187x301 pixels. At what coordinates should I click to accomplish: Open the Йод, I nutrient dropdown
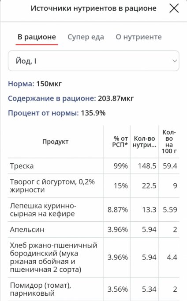[x=93, y=61]
